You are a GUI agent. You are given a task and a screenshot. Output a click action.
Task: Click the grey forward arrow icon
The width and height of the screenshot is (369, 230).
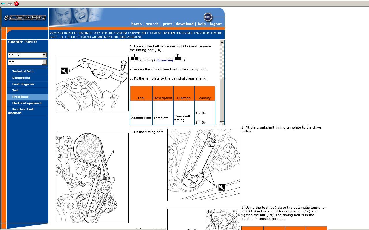(10, 4)
